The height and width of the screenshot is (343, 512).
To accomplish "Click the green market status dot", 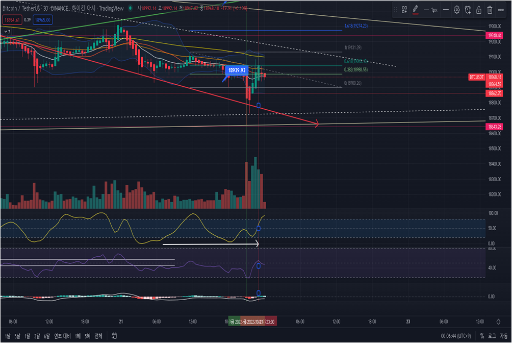I will pyautogui.click(x=130, y=8).
